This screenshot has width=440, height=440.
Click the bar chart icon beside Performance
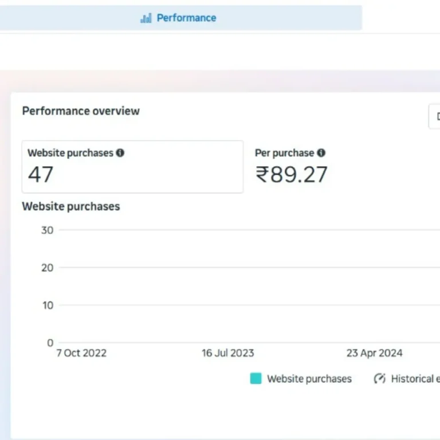[146, 18]
